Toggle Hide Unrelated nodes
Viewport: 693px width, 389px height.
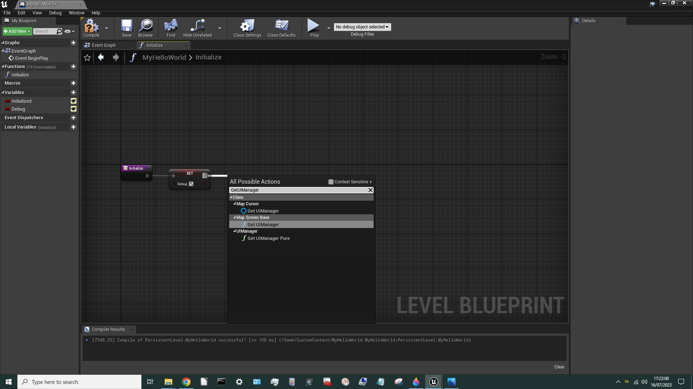[x=197, y=28]
